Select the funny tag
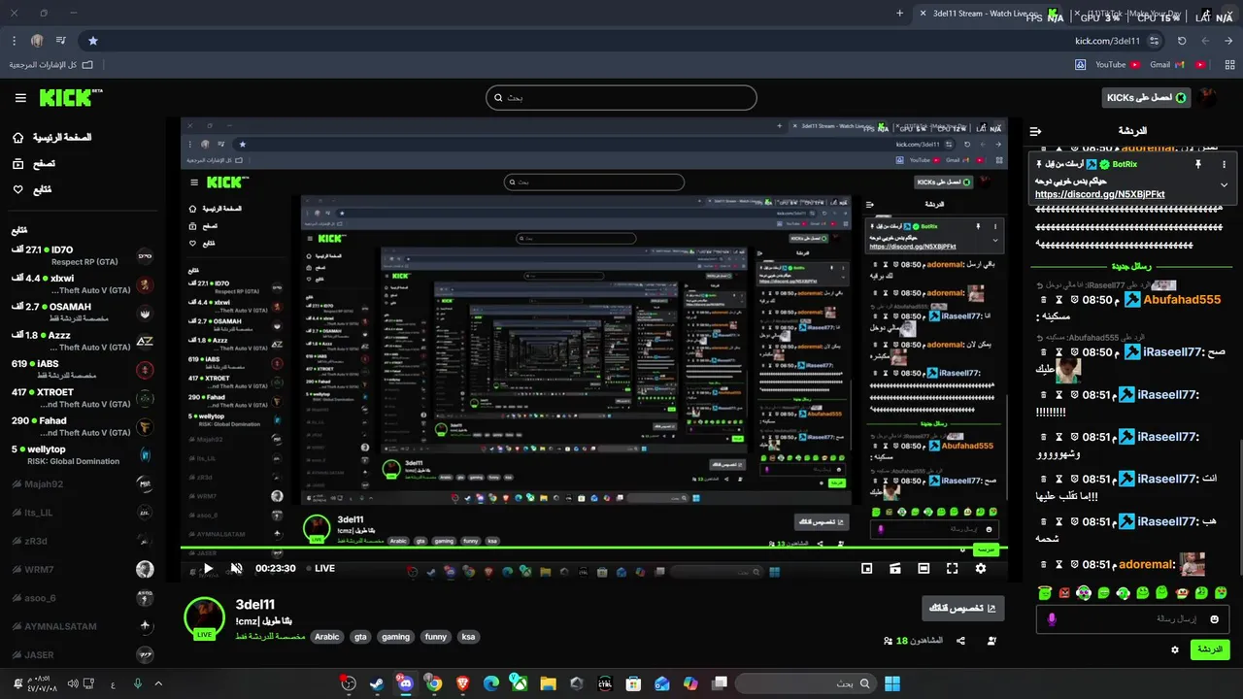 436,637
